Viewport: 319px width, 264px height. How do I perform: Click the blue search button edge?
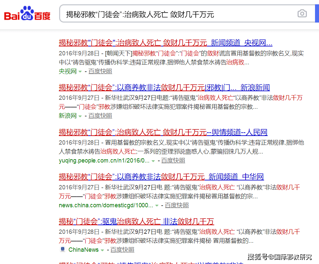[x=317, y=14]
